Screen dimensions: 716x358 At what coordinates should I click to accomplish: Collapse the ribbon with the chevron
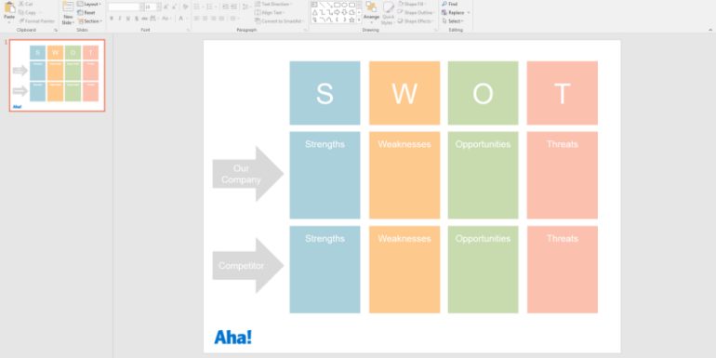(710, 30)
